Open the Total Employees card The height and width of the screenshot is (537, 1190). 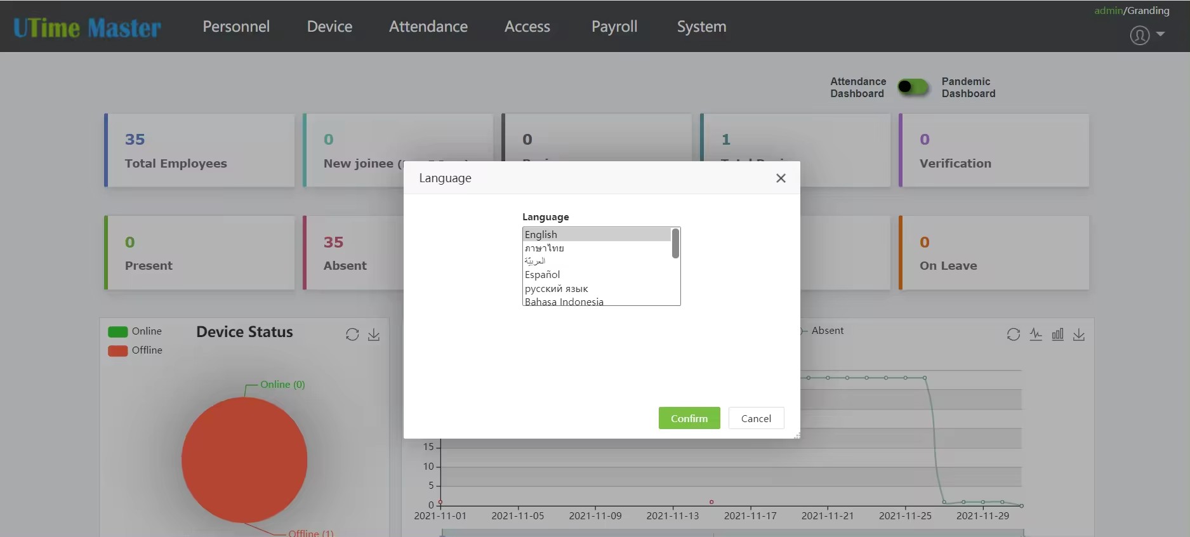[199, 150]
